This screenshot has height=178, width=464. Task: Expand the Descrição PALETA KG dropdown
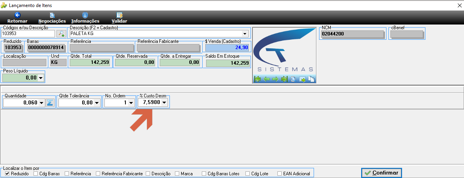[x=245, y=33]
